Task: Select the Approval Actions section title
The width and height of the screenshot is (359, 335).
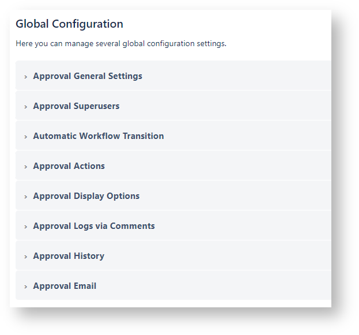Action: click(x=69, y=166)
